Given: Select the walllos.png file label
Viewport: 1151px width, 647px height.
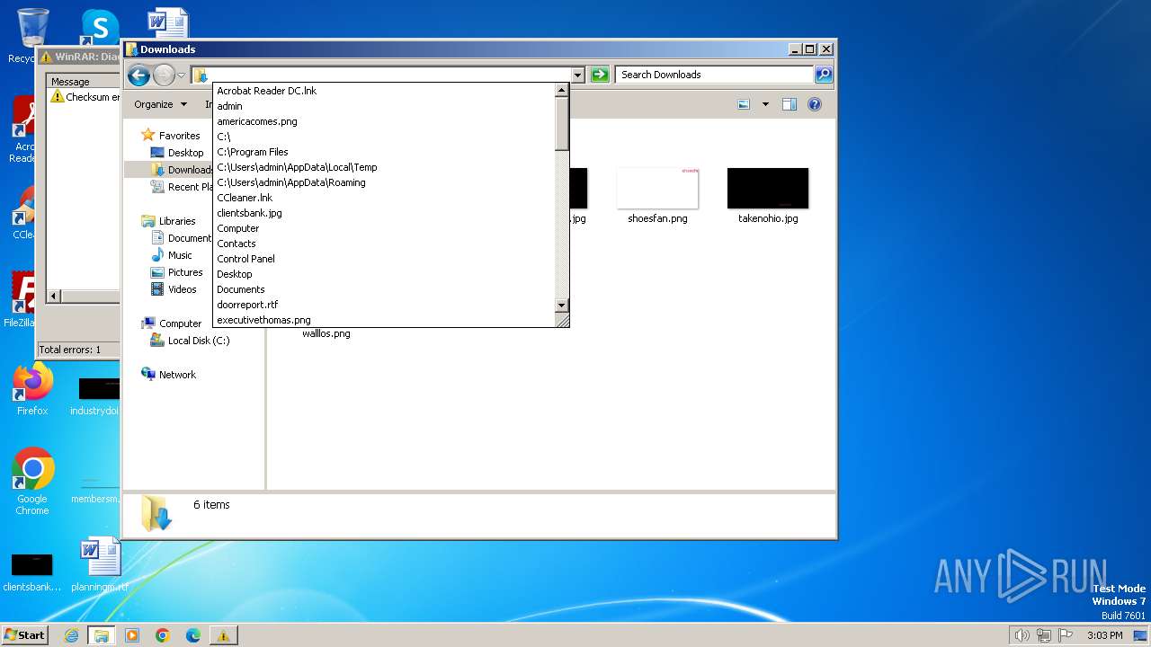Looking at the screenshot, I should 326,333.
